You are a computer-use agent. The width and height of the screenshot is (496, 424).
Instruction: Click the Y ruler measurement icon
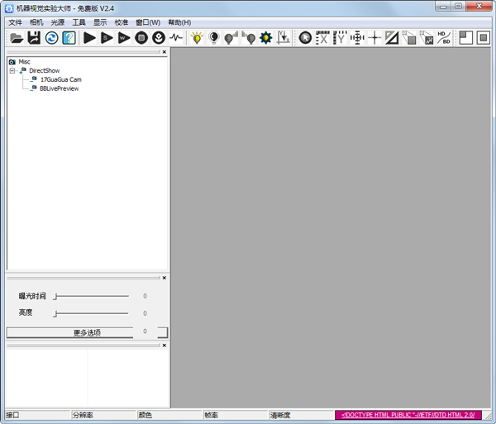point(340,38)
